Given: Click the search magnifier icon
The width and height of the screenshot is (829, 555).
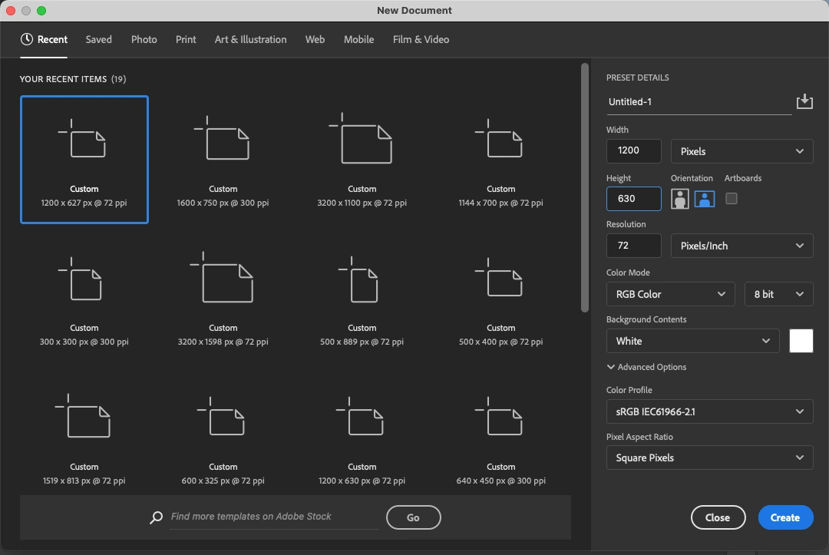Looking at the screenshot, I should [155, 517].
